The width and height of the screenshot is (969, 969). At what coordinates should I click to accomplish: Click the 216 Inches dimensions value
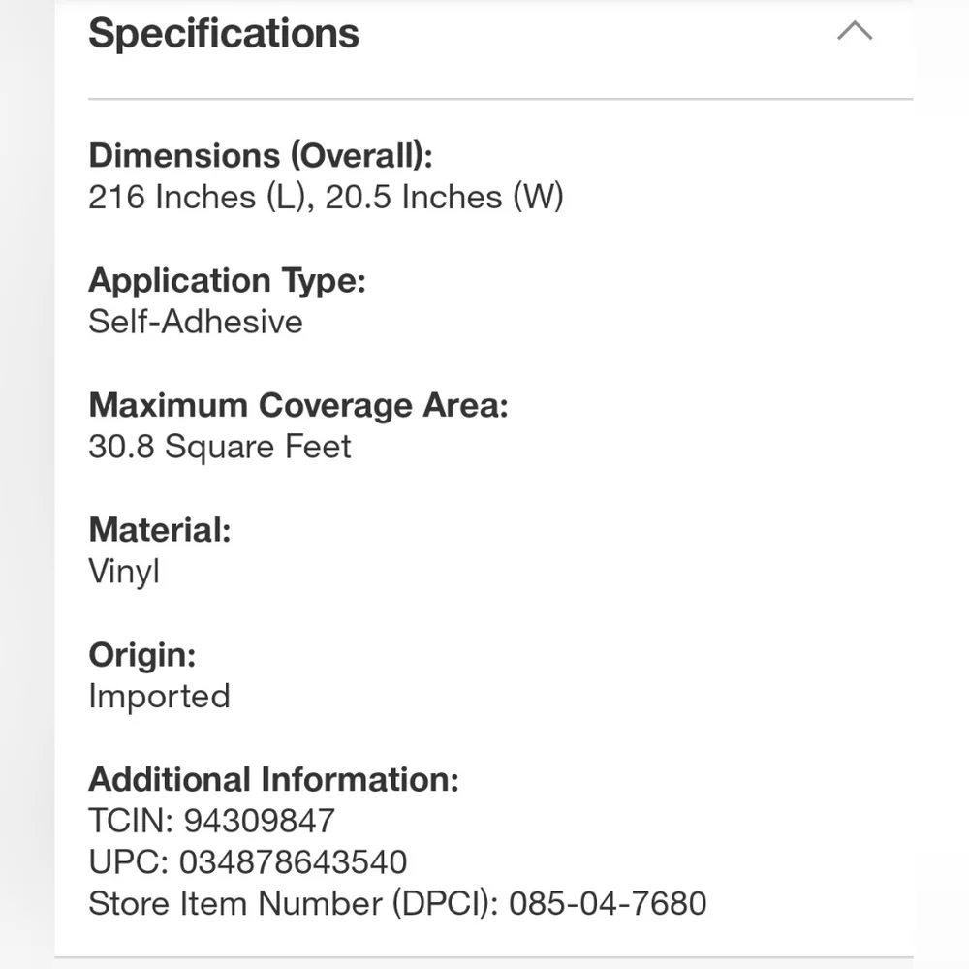326,197
